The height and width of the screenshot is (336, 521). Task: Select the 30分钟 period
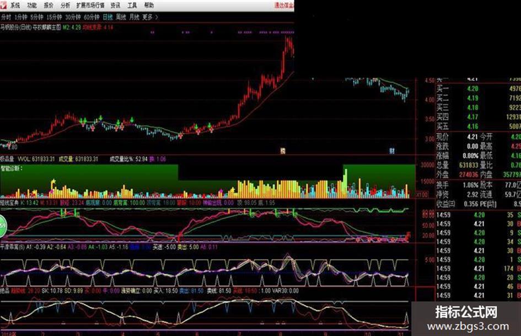pos(73,17)
